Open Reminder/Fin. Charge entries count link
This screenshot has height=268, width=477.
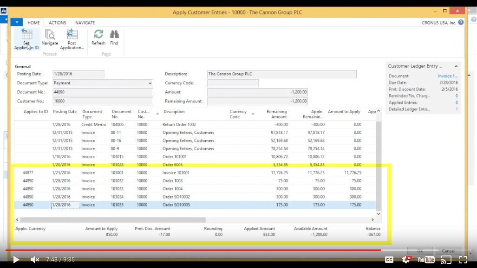pyautogui.click(x=457, y=96)
